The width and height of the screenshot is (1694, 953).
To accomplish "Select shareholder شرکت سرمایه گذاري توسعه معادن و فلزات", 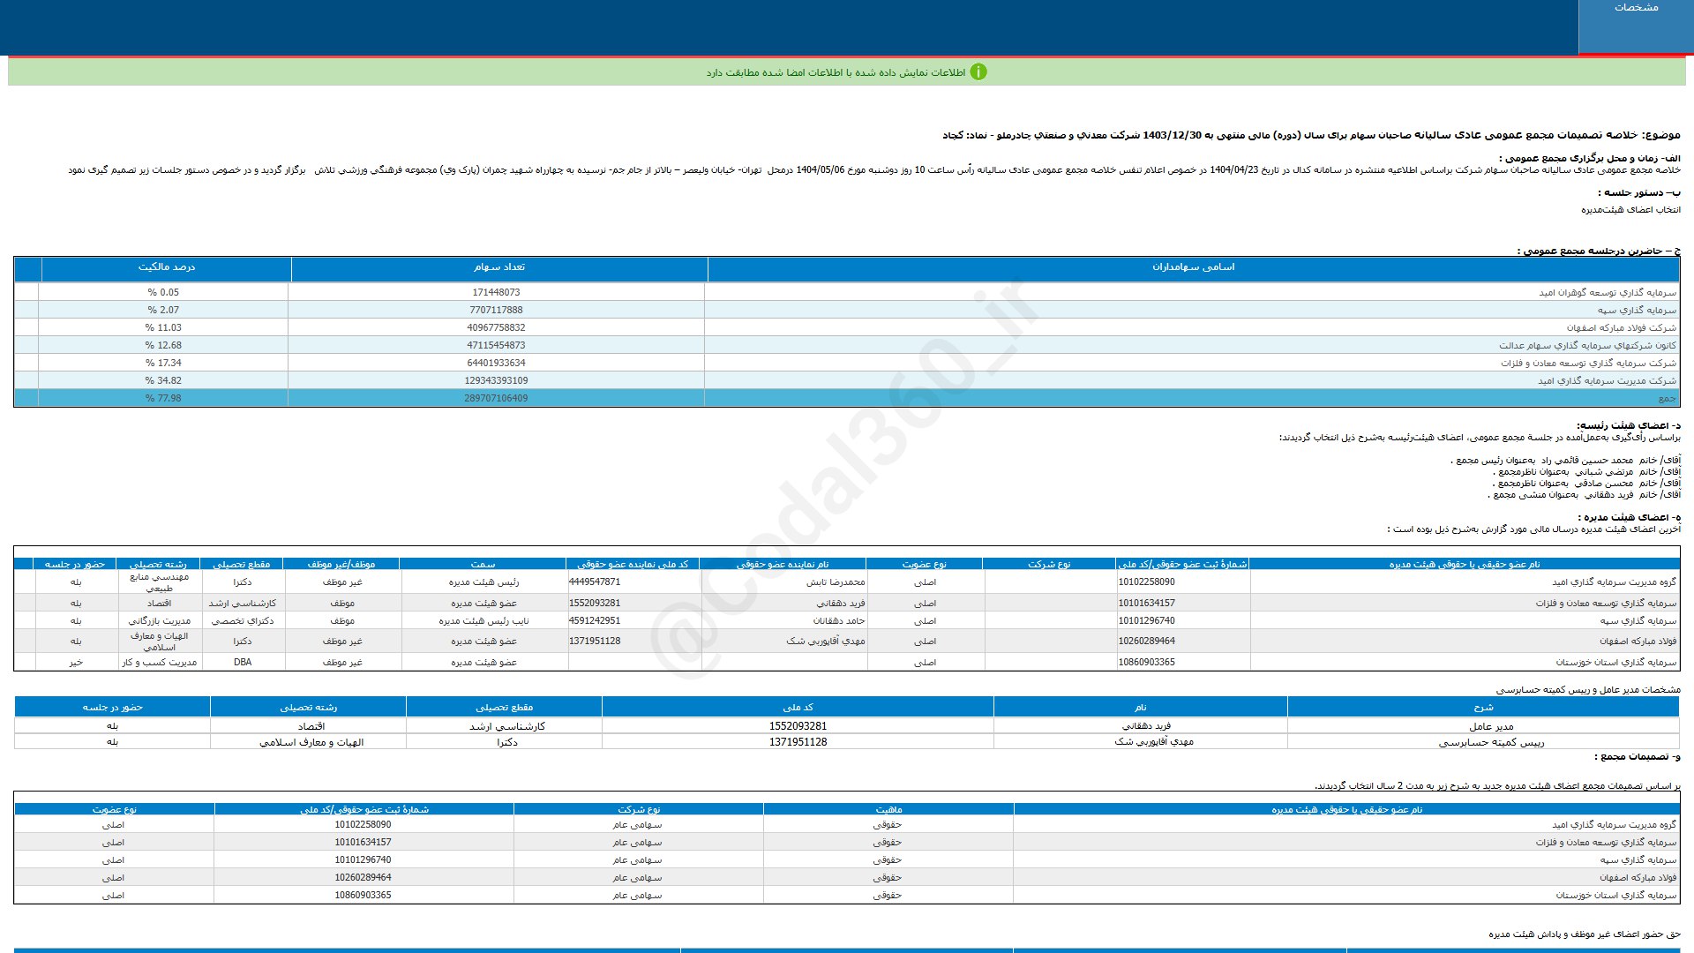I will (1588, 364).
